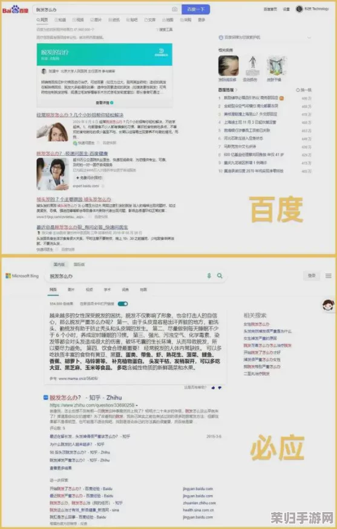
Task: Open result 最近总是脱发怎么办呢
Action: 82,227
